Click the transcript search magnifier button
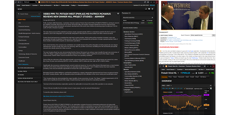Screen dimensions: 230x115 click(x=214, y=35)
